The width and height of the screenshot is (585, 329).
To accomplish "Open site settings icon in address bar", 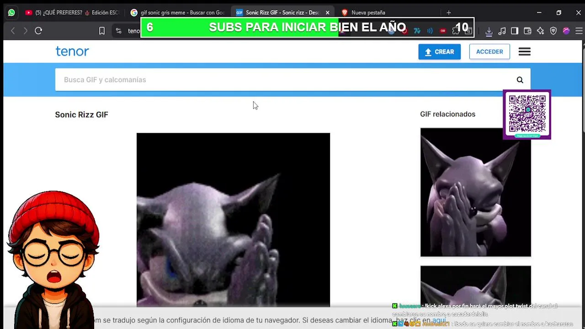I will tap(118, 31).
